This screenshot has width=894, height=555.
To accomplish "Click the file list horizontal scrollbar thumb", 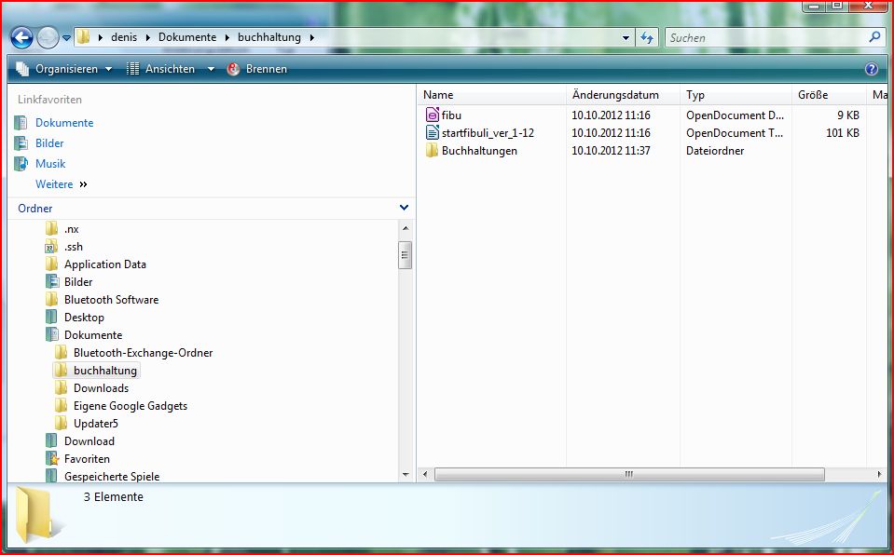I will click(629, 474).
